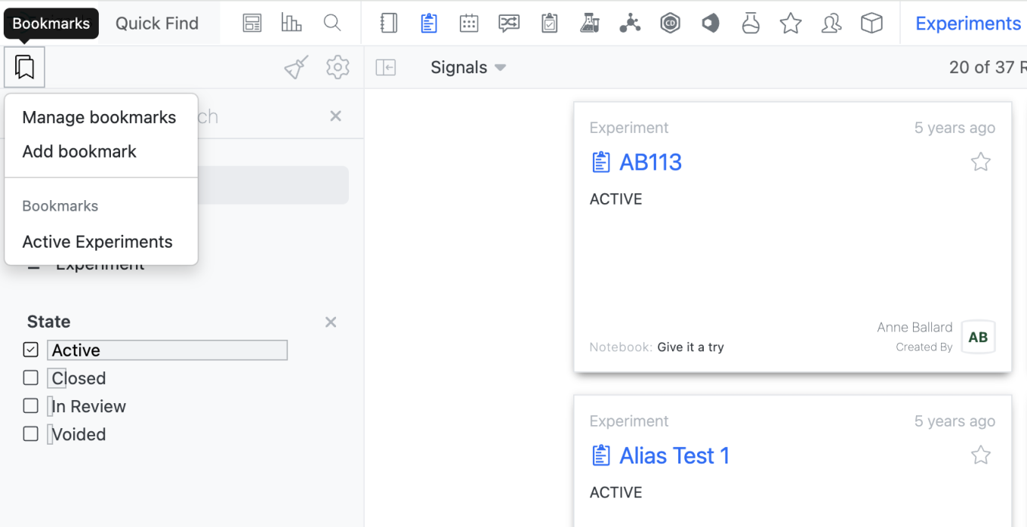Click ACTIVE status on AB113 card
The image size is (1027, 527).
(615, 199)
